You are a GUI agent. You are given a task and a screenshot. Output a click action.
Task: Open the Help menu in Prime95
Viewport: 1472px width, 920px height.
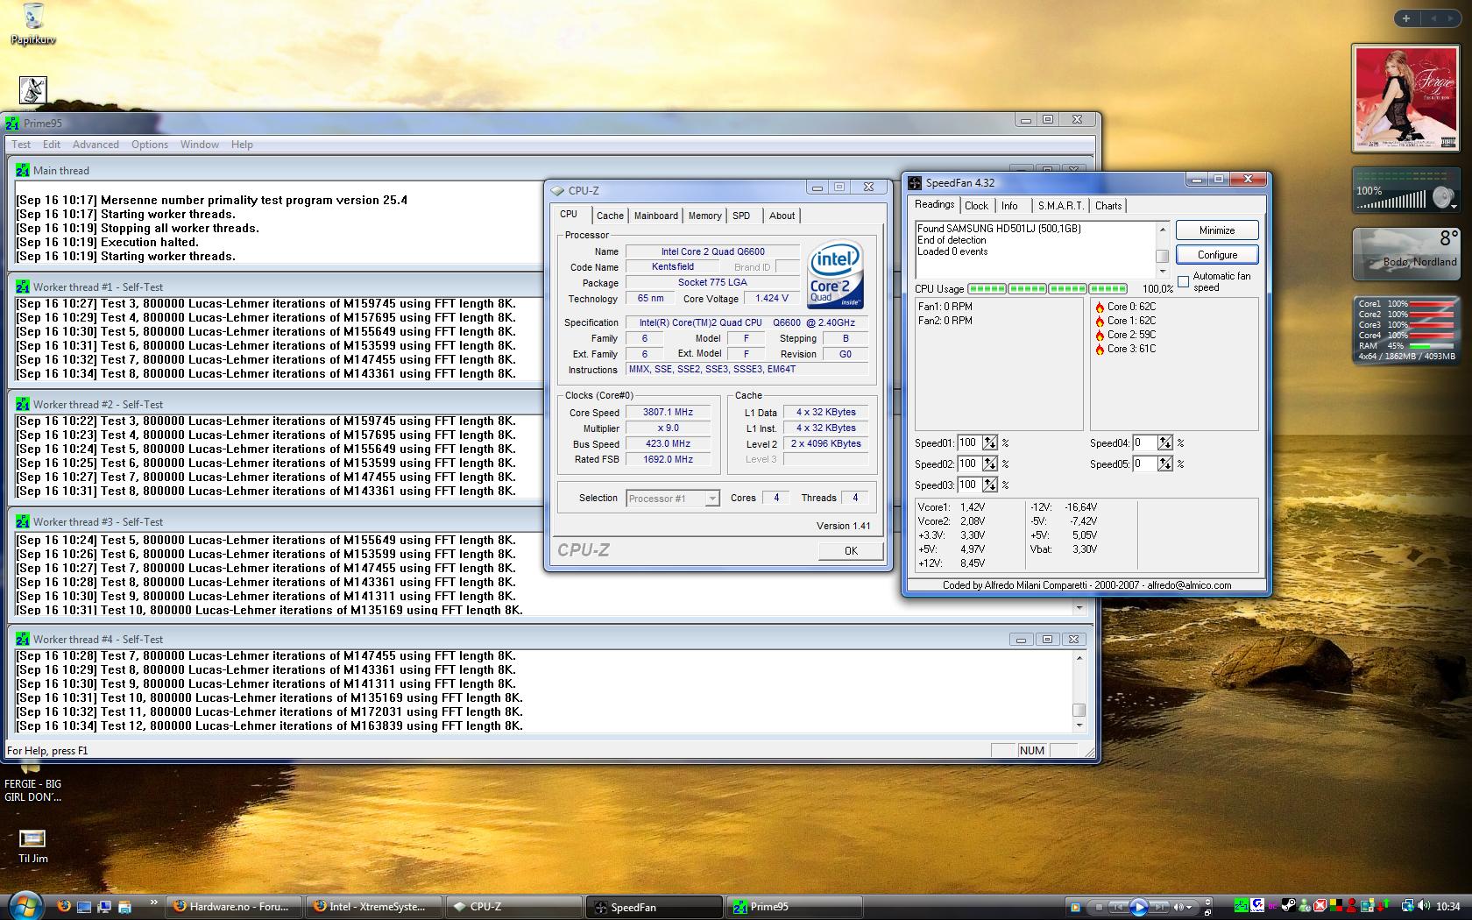(242, 145)
